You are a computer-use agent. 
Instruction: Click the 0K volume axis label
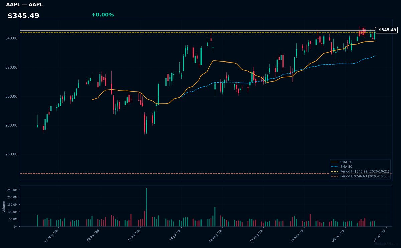(15, 227)
